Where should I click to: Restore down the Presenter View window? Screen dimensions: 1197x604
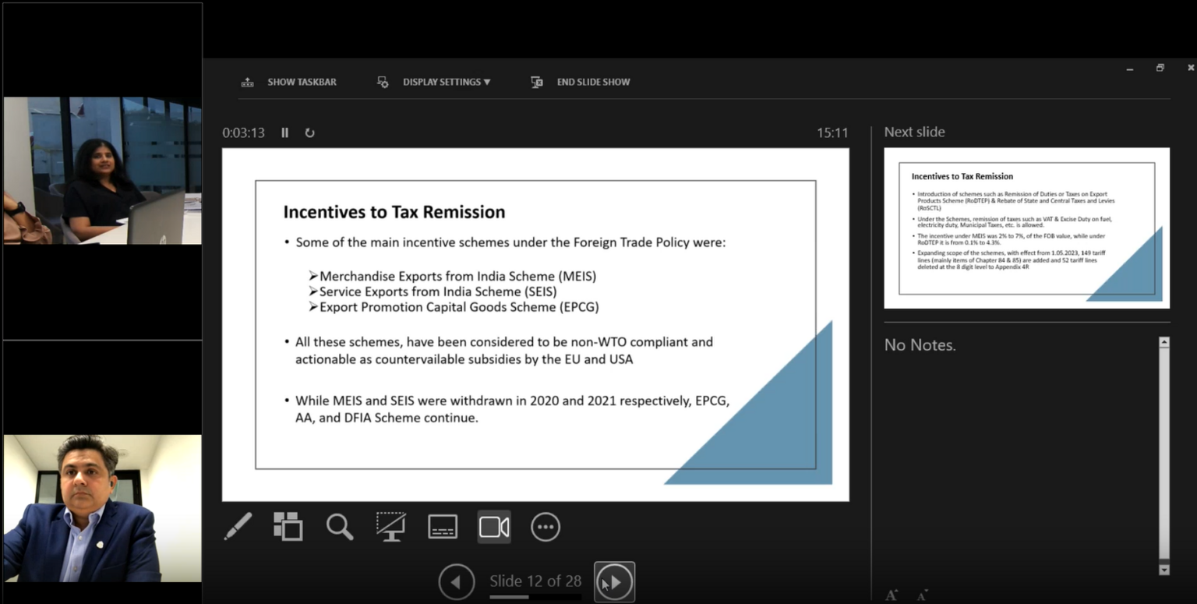[x=1160, y=68]
